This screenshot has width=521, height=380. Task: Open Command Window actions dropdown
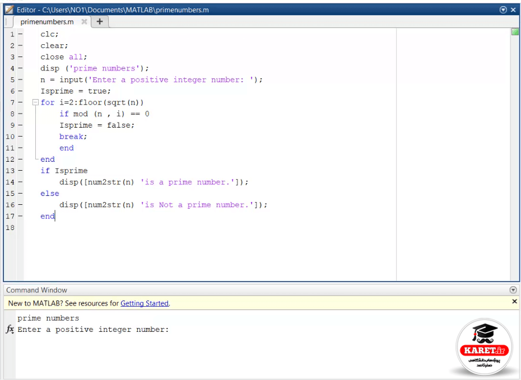tap(513, 290)
